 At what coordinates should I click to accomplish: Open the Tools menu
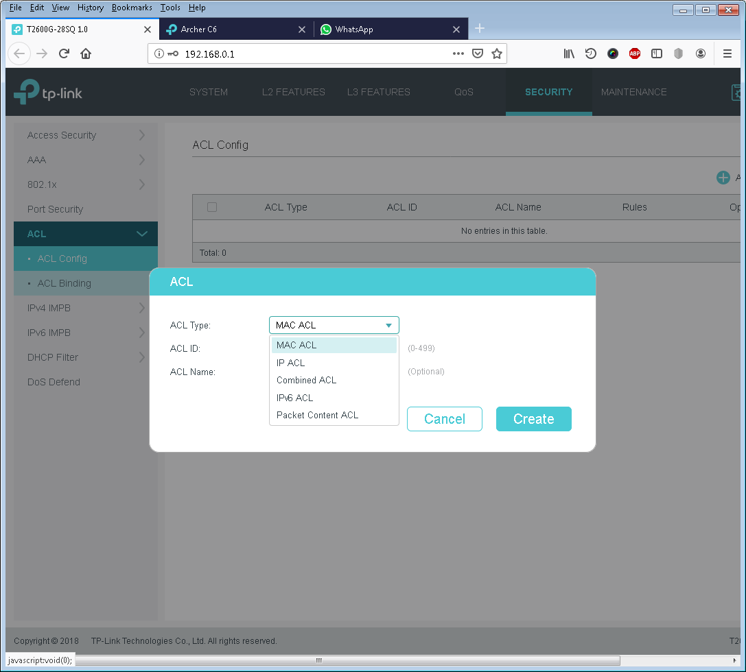[170, 8]
